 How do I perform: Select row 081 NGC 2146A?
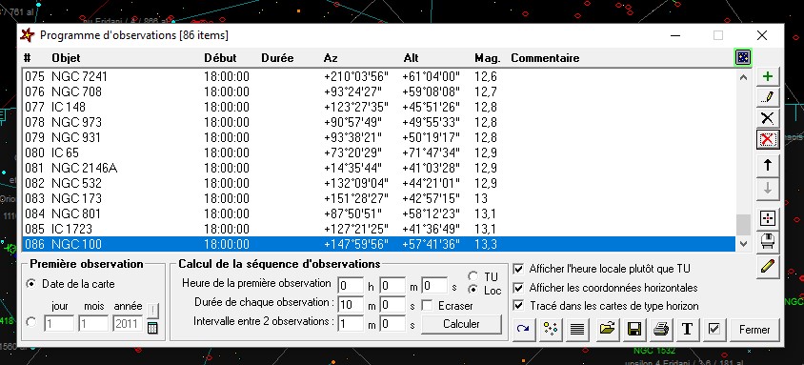[x=379, y=168]
